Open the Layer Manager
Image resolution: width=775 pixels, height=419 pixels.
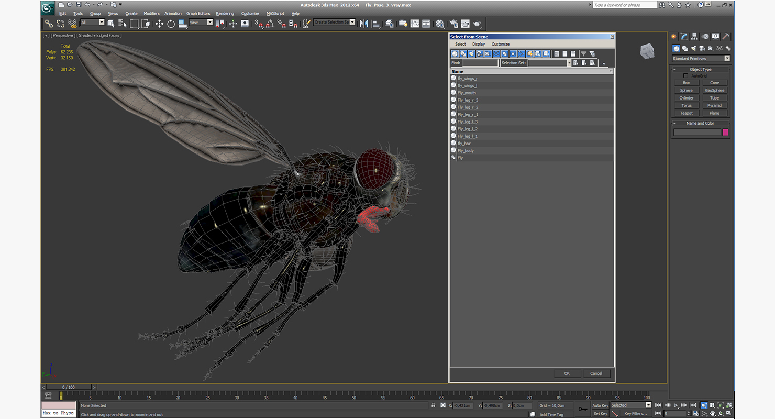point(390,24)
